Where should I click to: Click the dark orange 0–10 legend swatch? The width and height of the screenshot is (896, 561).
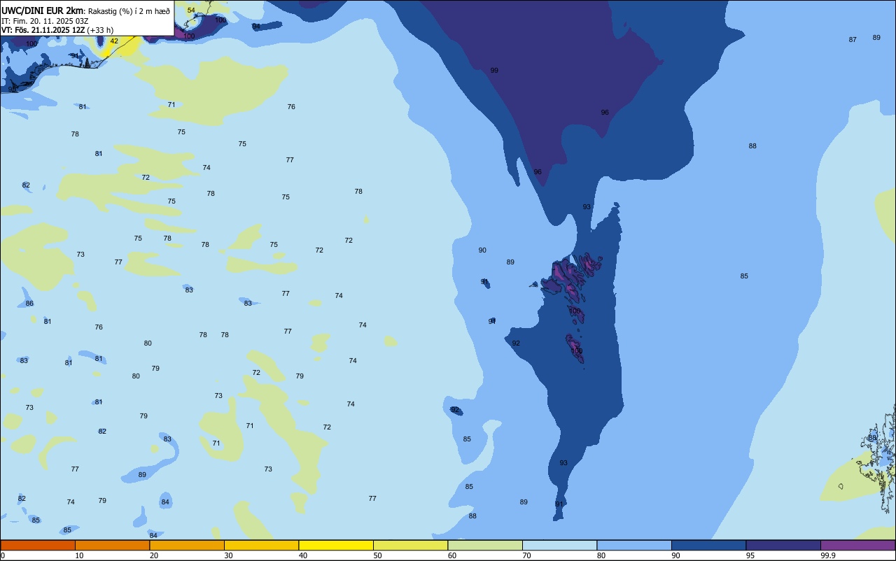[38, 545]
